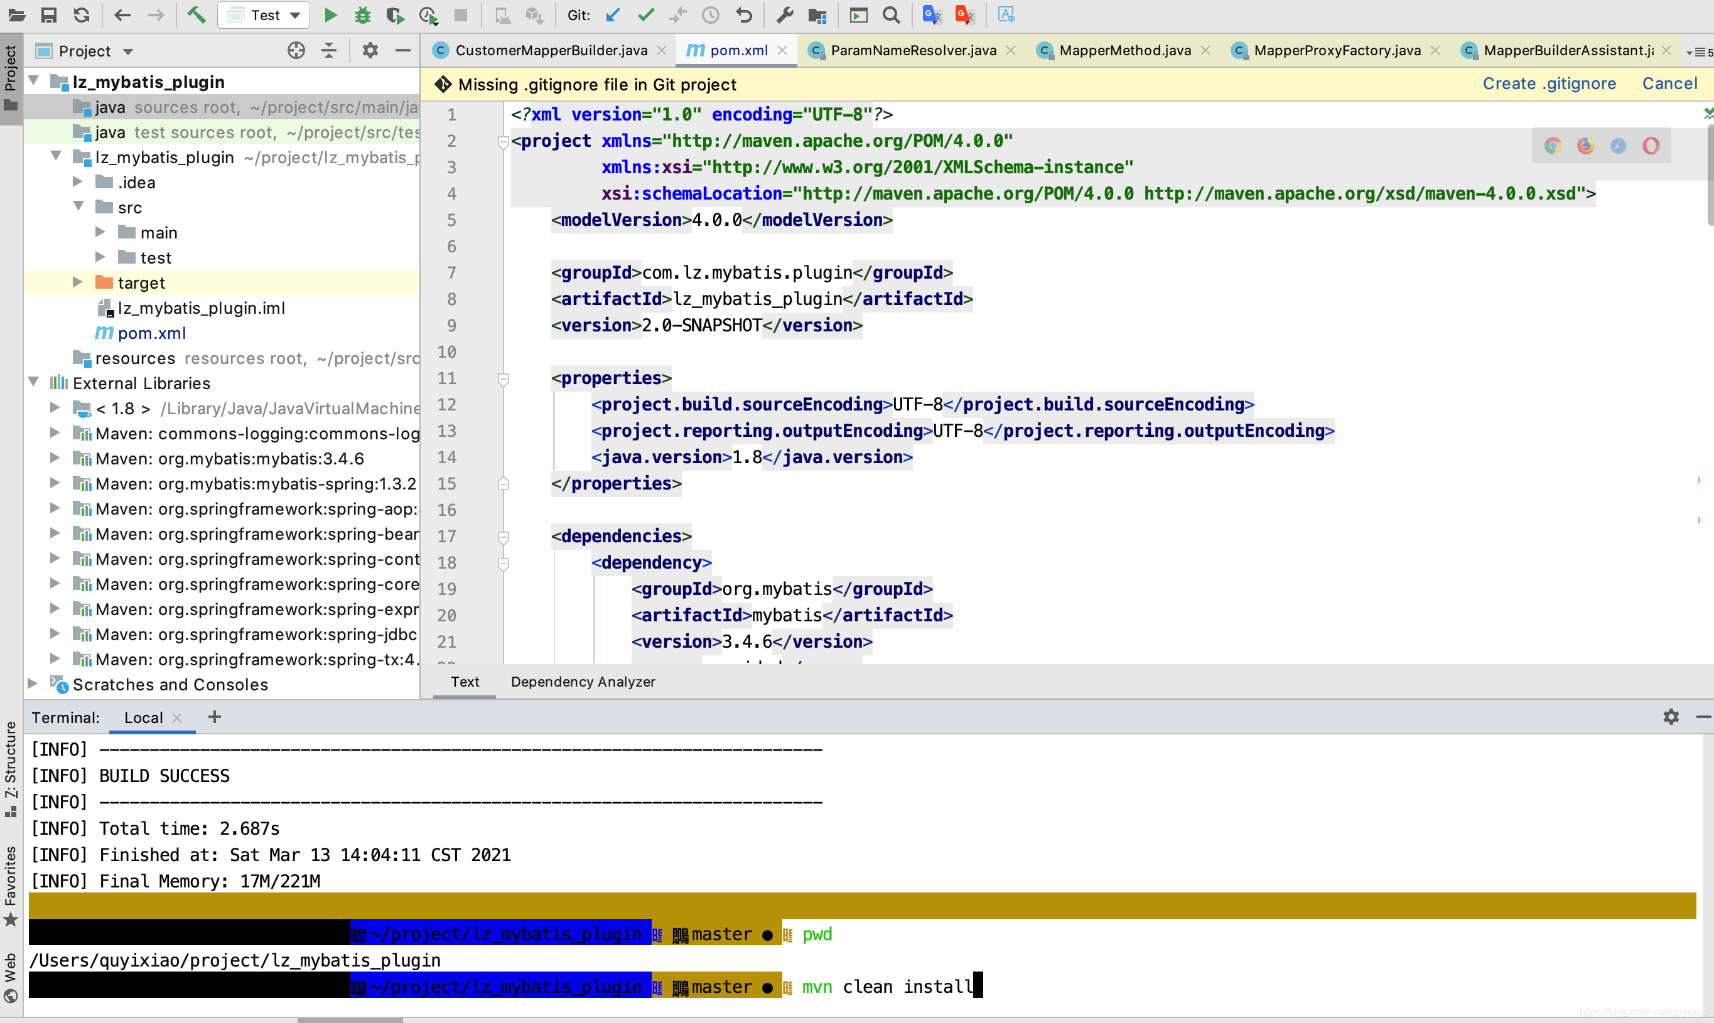This screenshot has height=1023, width=1714.
Task: Select the Text editor tab
Action: (465, 681)
